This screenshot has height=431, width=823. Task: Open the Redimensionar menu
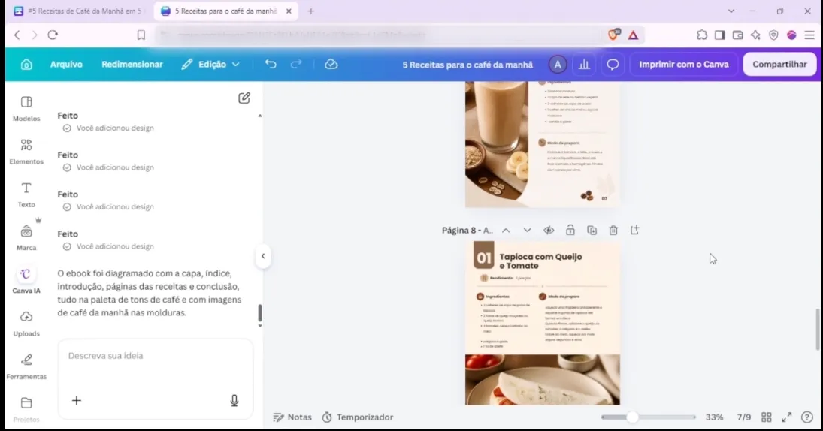click(x=132, y=65)
